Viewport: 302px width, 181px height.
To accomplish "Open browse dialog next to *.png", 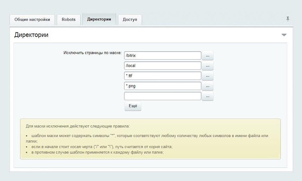I will tap(208, 86).
